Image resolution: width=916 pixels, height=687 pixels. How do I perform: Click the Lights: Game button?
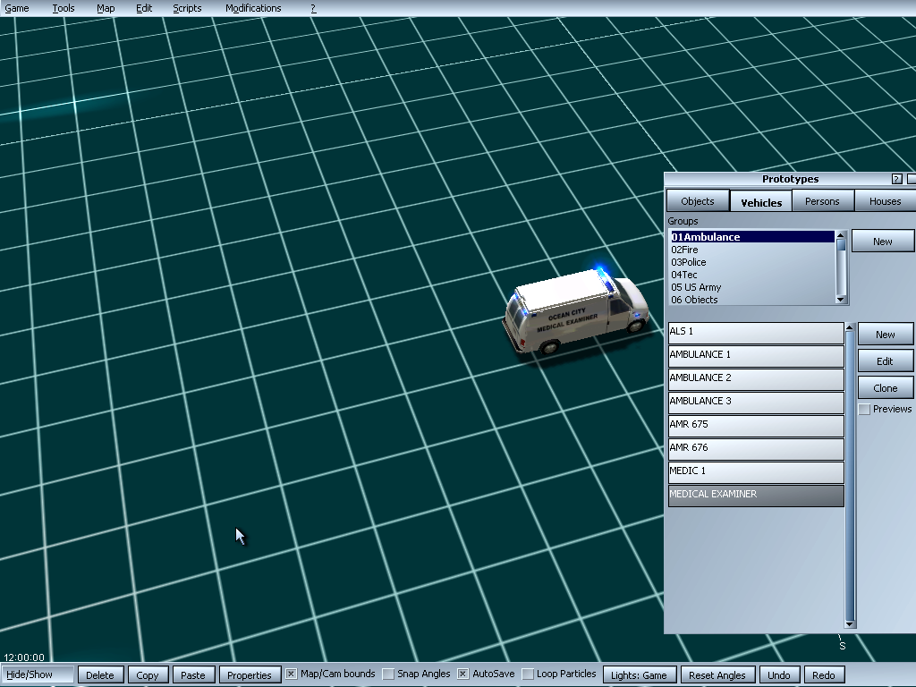639,674
